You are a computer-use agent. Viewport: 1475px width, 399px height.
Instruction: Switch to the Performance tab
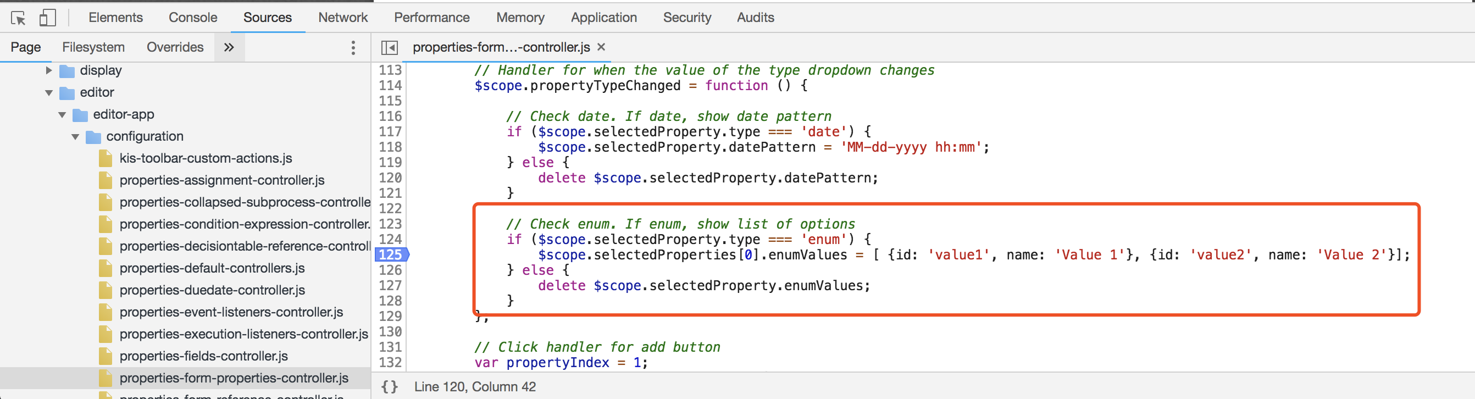click(x=432, y=18)
